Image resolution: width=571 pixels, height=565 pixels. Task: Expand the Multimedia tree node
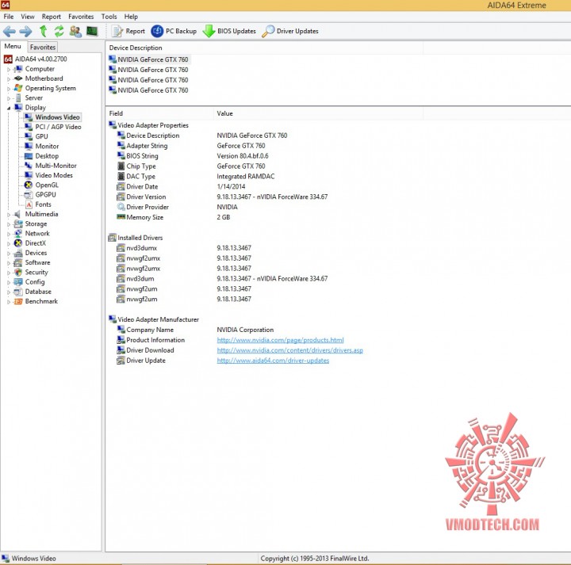pyautogui.click(x=9, y=215)
